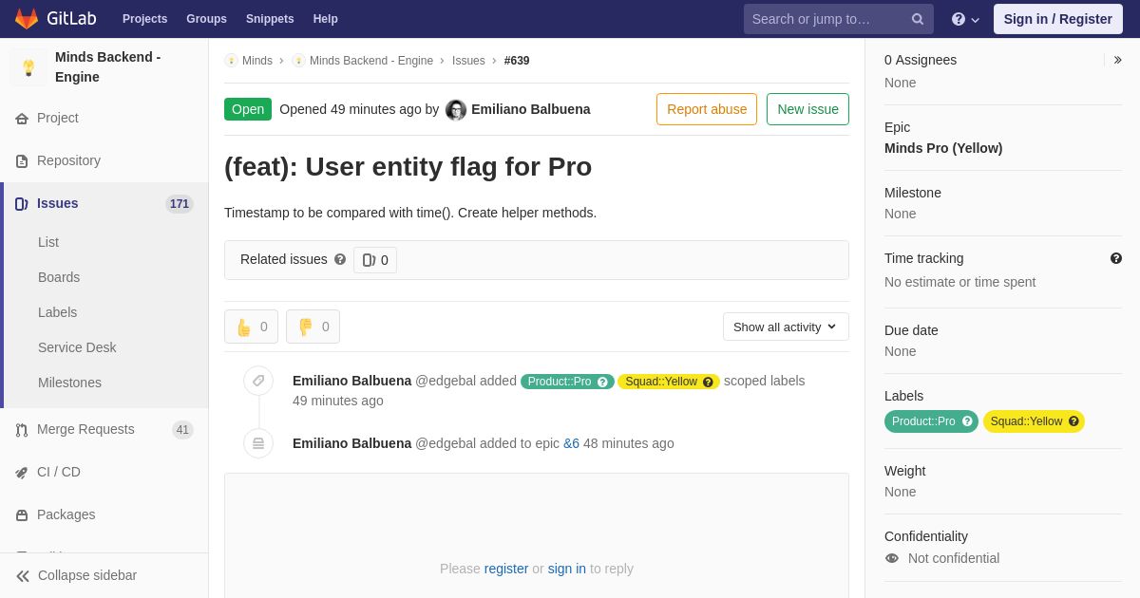Click the sign in link to reply
The height and width of the screenshot is (598, 1140).
[567, 569]
